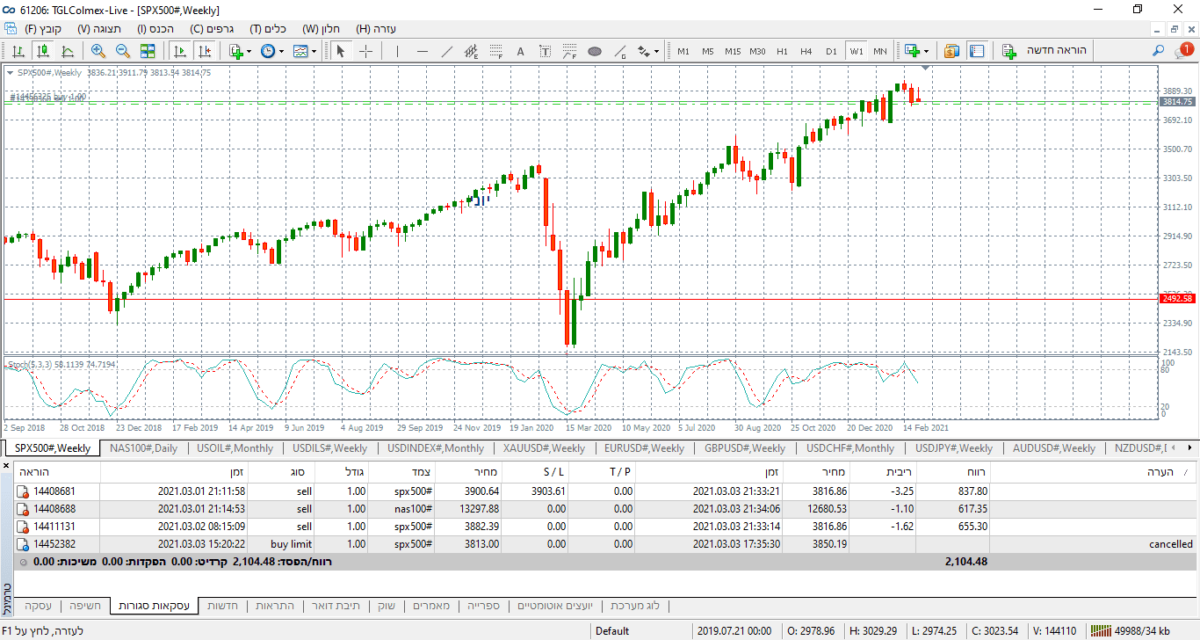
Task: Open the search magnifier
Action: point(1159,51)
